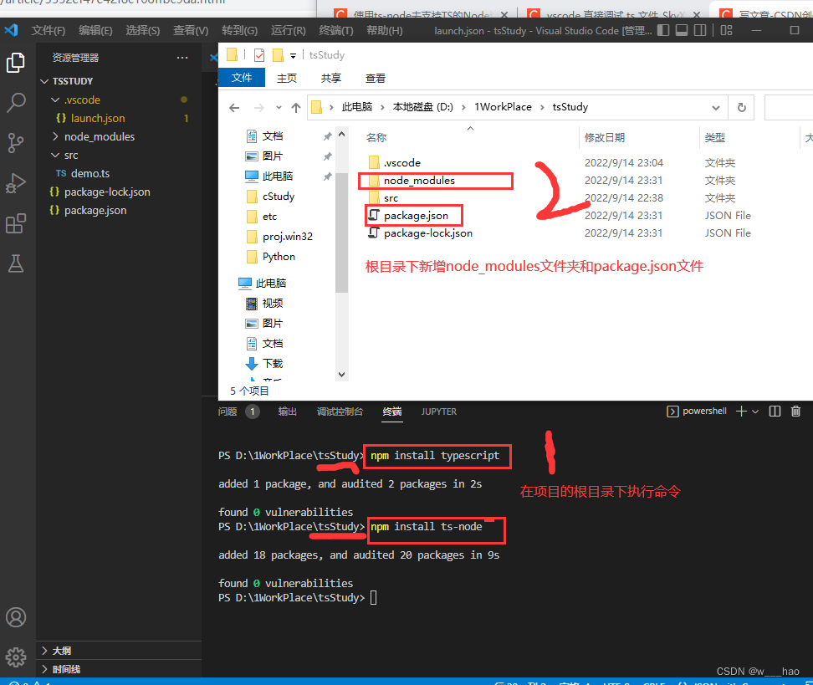Click 本地磁盘 (D:) in address breadcrumb
This screenshot has height=685, width=813.
coord(422,107)
